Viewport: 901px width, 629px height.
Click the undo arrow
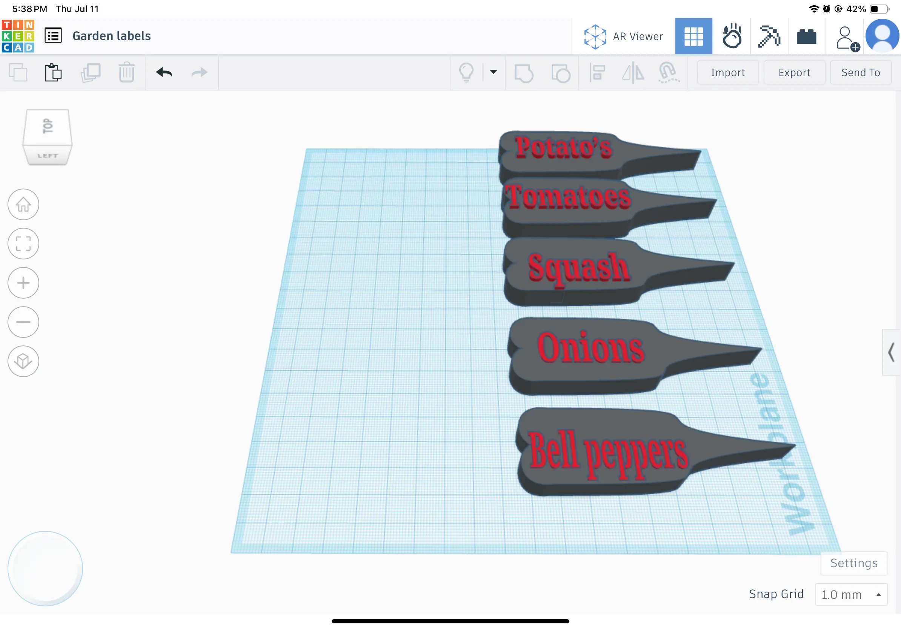(164, 72)
